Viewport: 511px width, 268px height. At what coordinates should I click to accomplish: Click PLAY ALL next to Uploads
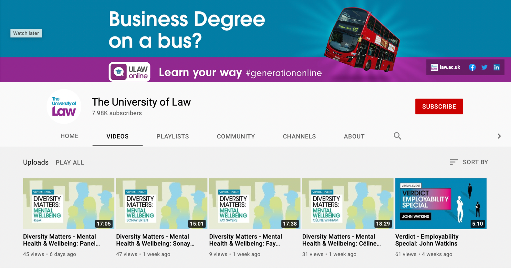click(70, 162)
